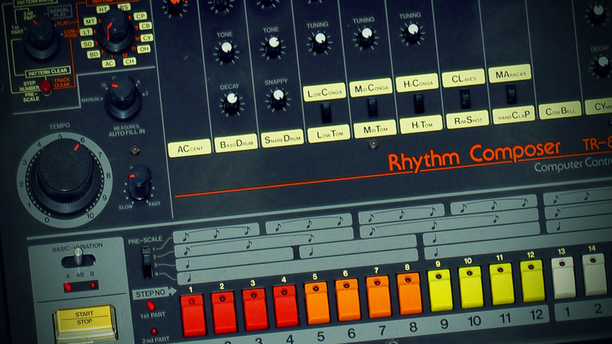Viewport: 612px width, 344px height.
Task: Tap yellow step button 10
Action: point(471,287)
